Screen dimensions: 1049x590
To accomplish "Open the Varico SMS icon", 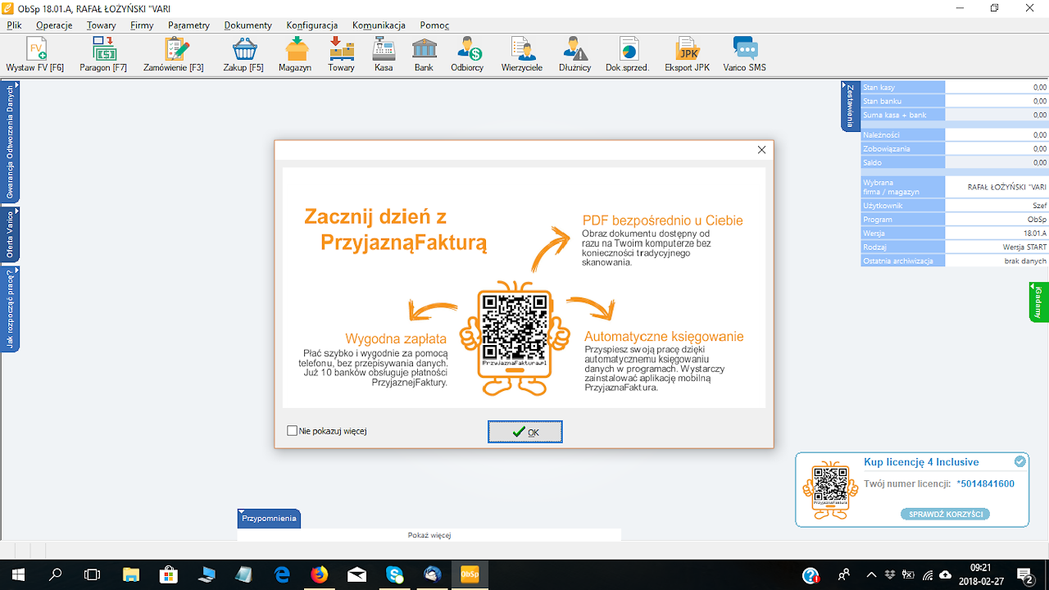I will 745,55.
